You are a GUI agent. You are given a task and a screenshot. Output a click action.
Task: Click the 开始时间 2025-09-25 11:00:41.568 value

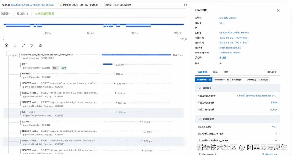click(x=233, y=38)
